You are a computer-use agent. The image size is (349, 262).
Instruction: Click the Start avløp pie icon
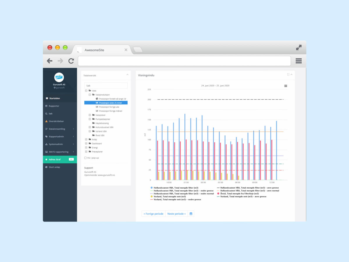(47, 167)
